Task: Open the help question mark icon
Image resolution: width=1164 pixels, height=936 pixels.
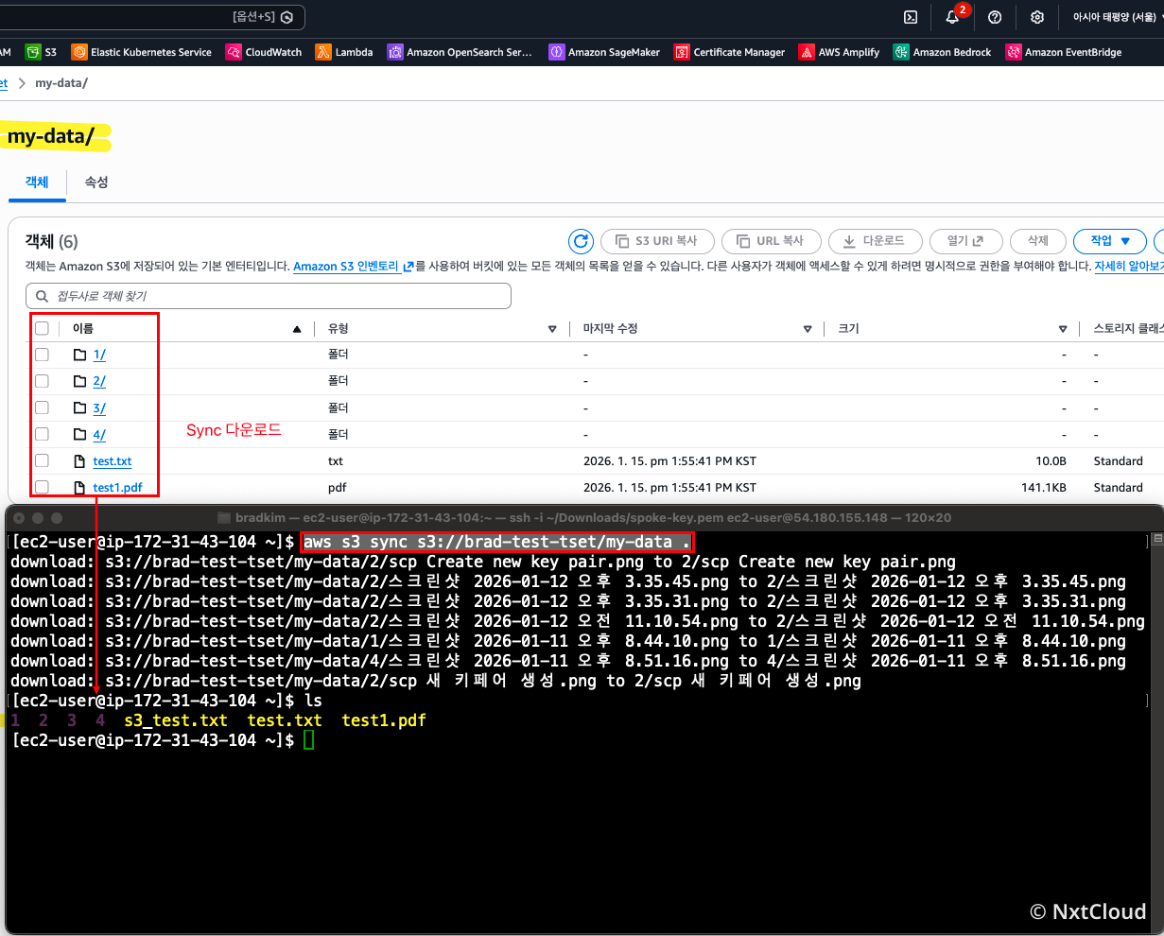Action: click(995, 17)
